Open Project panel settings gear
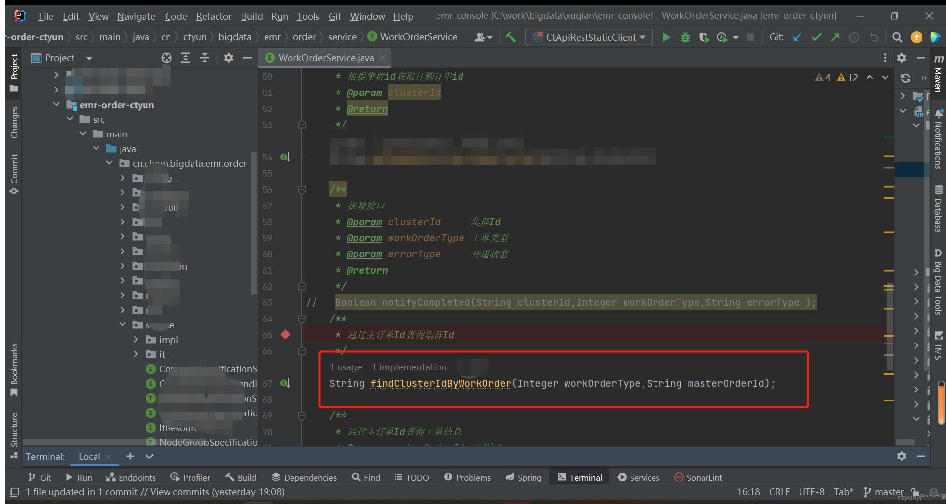Viewport: 946px width, 504px height. 228,58
